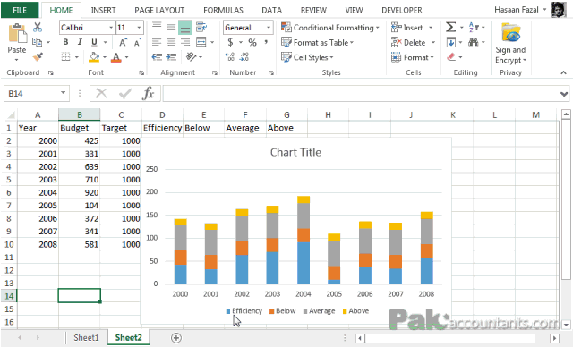Image resolution: width=573 pixels, height=347 pixels.
Task: Toggle Bold formatting
Action: 65,42
